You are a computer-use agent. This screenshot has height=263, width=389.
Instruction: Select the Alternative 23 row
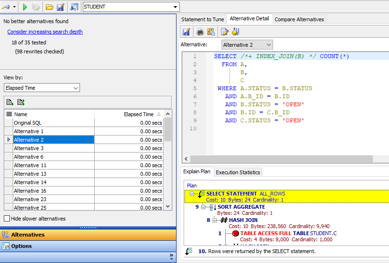coord(84,199)
